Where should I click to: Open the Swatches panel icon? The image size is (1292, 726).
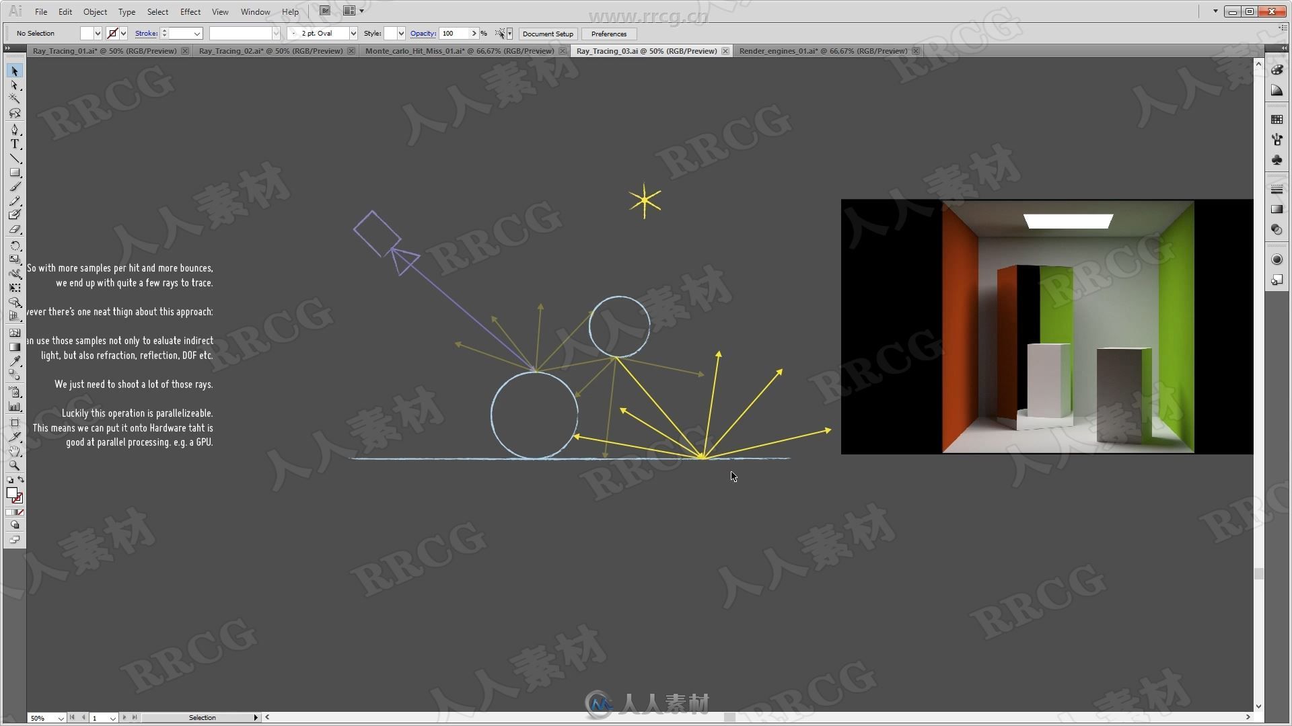1277,120
